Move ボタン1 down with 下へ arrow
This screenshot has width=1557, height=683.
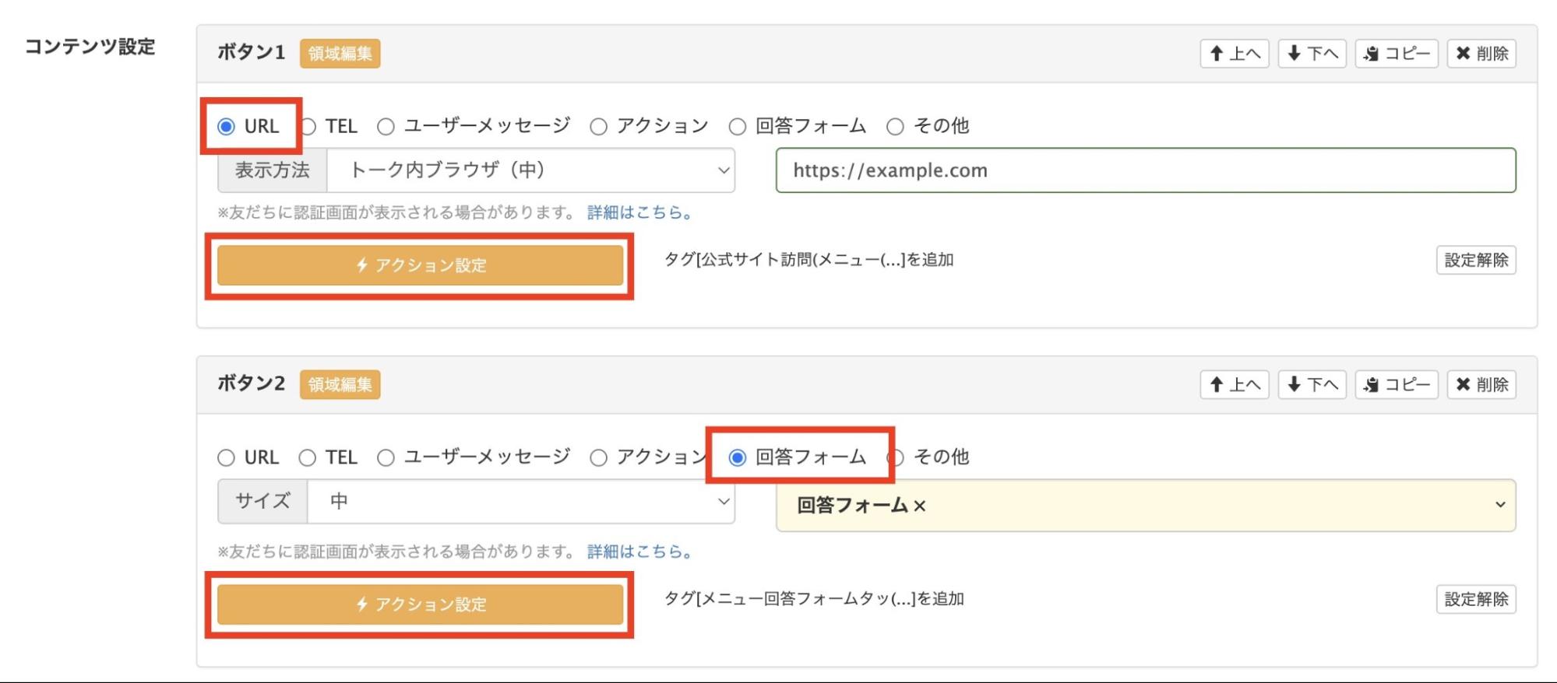point(1312,54)
